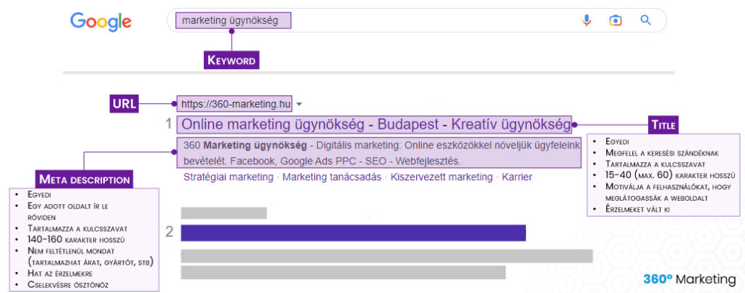Click the second result's purple title placeholder

(x=353, y=233)
